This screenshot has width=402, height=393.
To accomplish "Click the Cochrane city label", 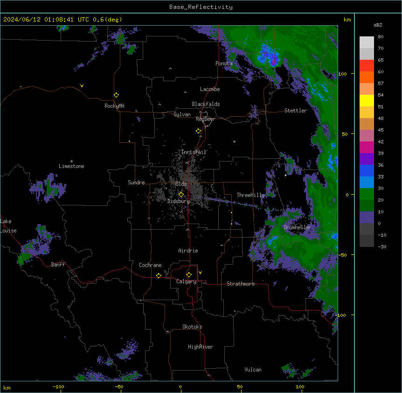I will point(150,265).
